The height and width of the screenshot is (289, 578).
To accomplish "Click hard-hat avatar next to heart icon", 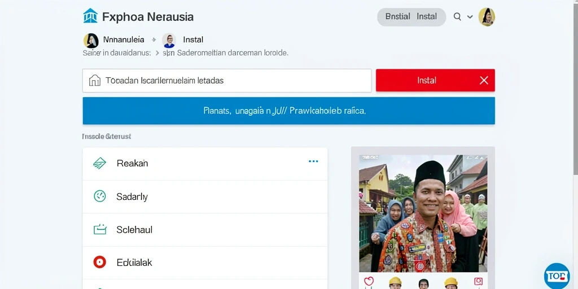I will click(x=395, y=283).
